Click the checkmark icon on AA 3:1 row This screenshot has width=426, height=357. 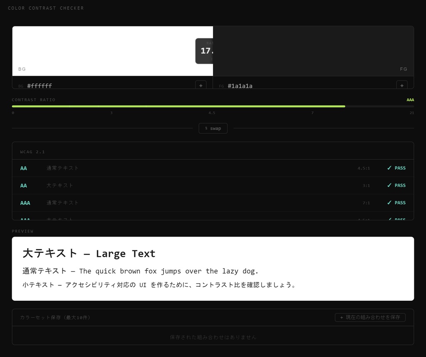(x=389, y=185)
